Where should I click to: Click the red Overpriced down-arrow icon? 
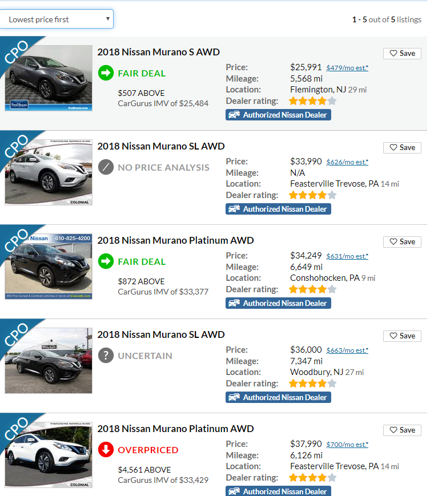pos(106,450)
